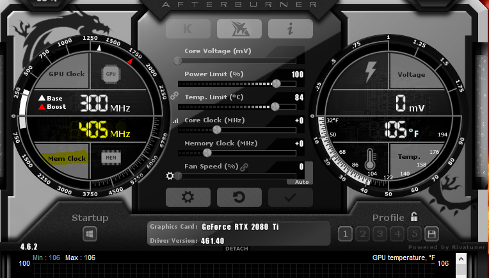Click the GPU Clock label in left gauge
The image size is (489, 278).
[x=67, y=74]
